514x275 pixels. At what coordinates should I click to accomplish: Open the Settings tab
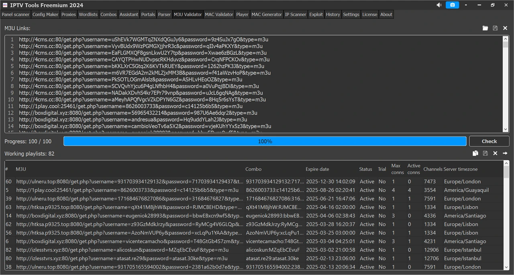pyautogui.click(x=351, y=14)
